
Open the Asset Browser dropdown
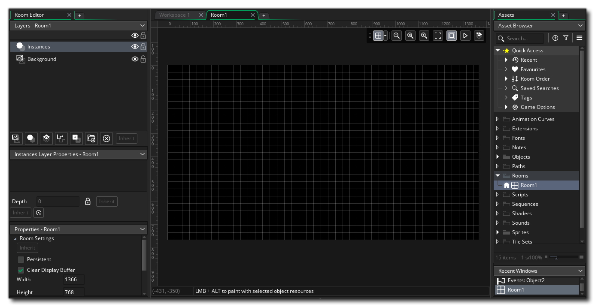click(x=580, y=26)
